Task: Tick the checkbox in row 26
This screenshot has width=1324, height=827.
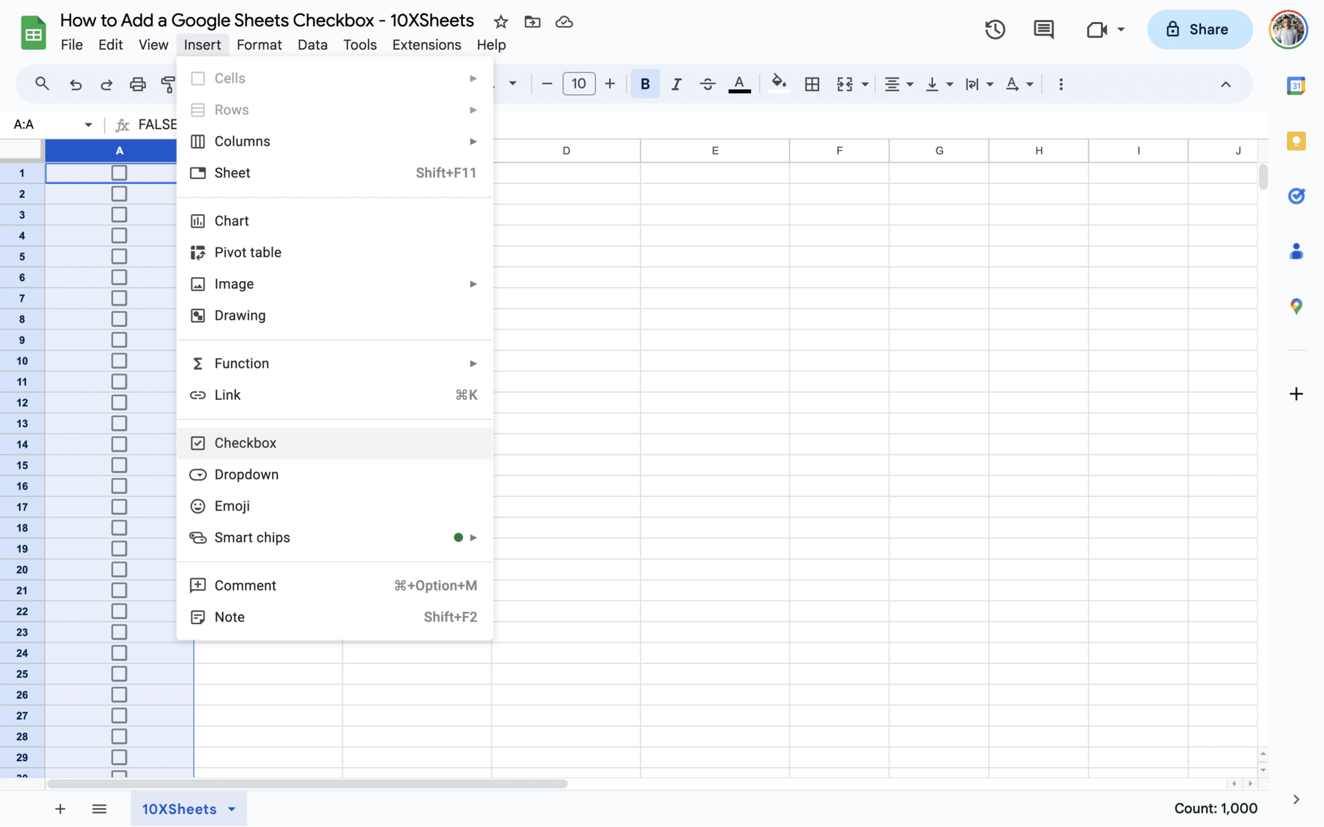Action: click(x=119, y=695)
